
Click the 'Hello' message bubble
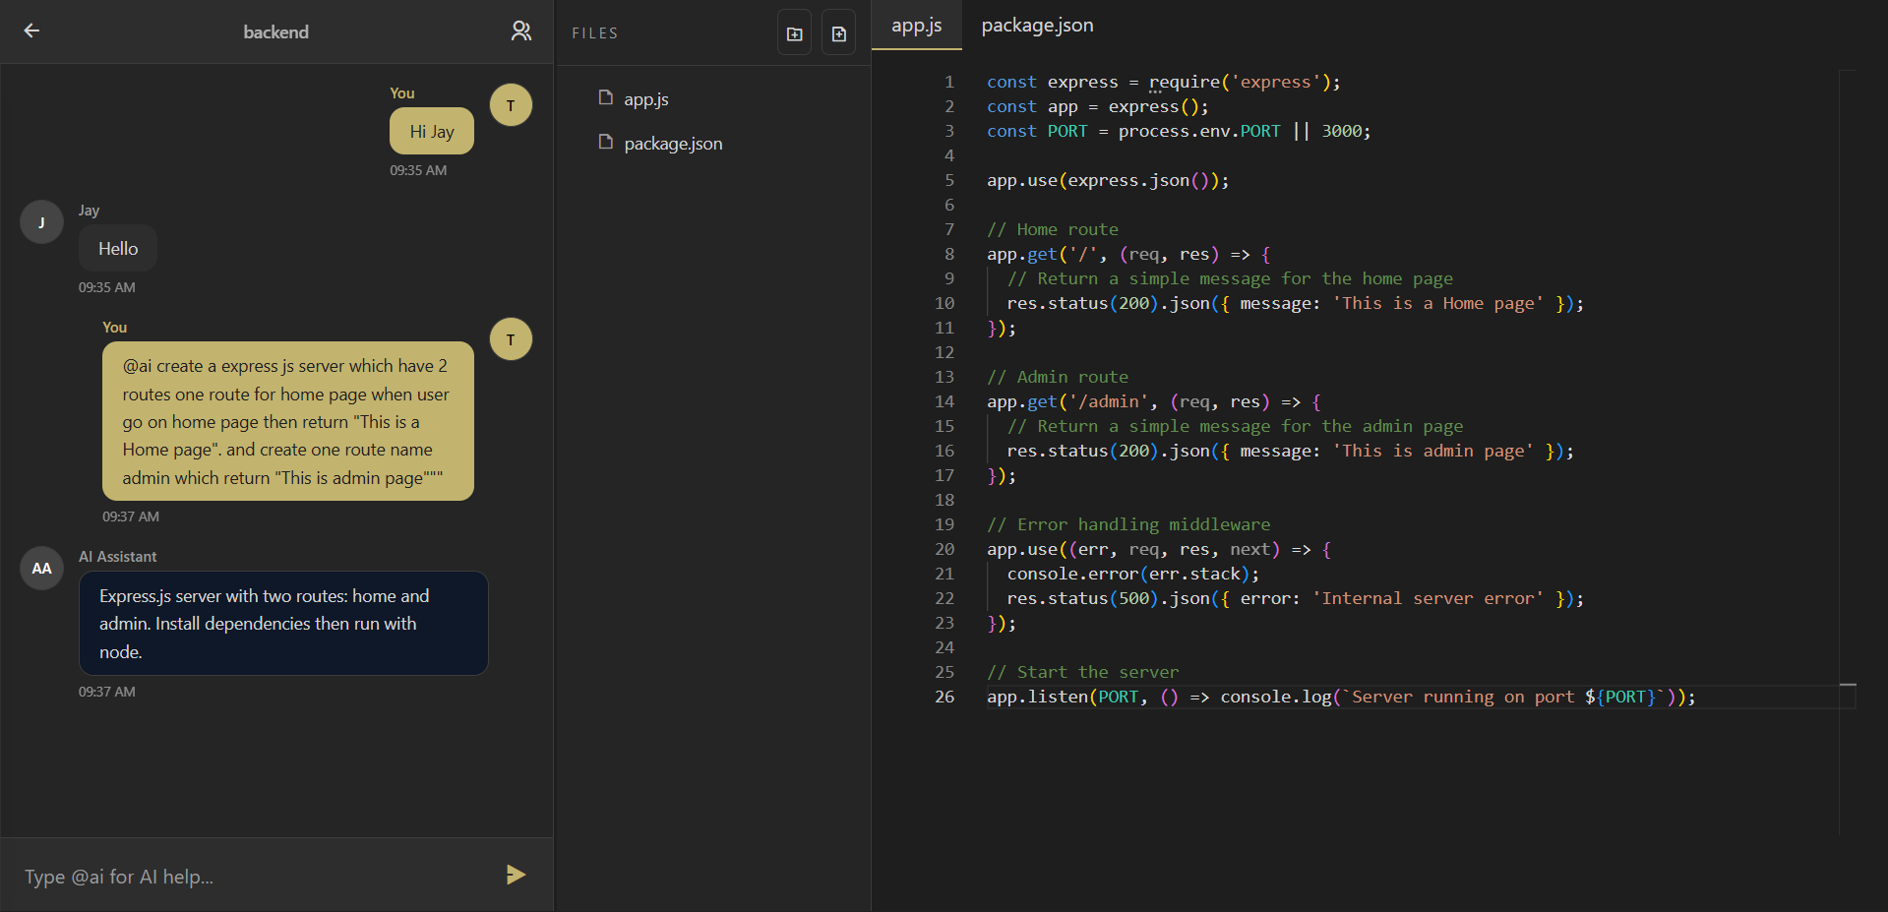(118, 249)
